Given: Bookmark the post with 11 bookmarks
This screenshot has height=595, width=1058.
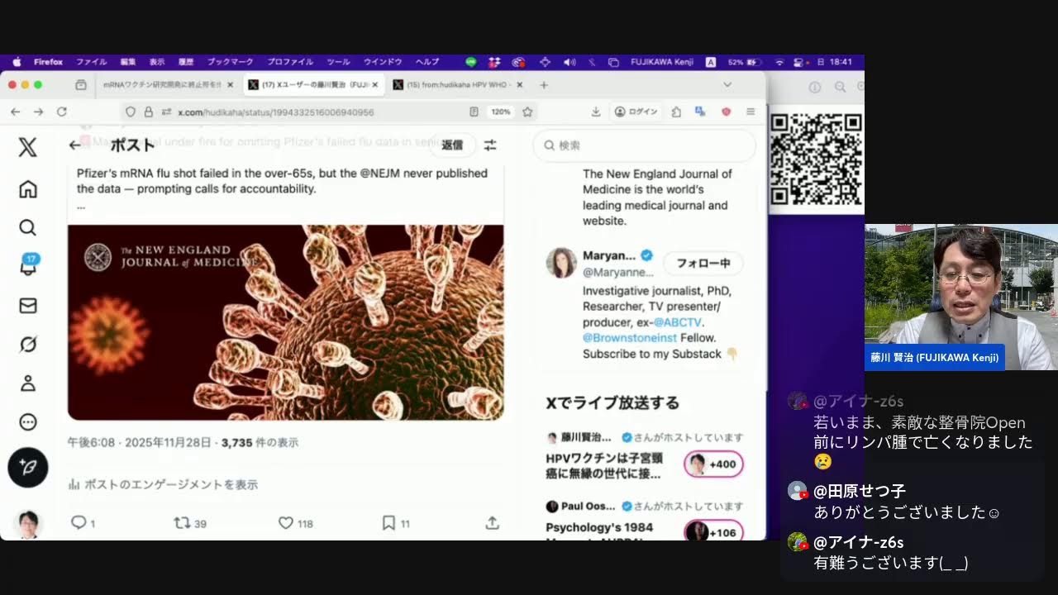Looking at the screenshot, I should point(388,523).
